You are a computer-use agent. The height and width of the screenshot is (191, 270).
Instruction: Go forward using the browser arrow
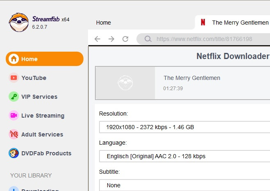[x=111, y=39]
